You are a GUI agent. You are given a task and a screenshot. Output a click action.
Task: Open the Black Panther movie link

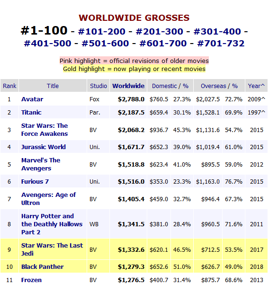(x=43, y=267)
